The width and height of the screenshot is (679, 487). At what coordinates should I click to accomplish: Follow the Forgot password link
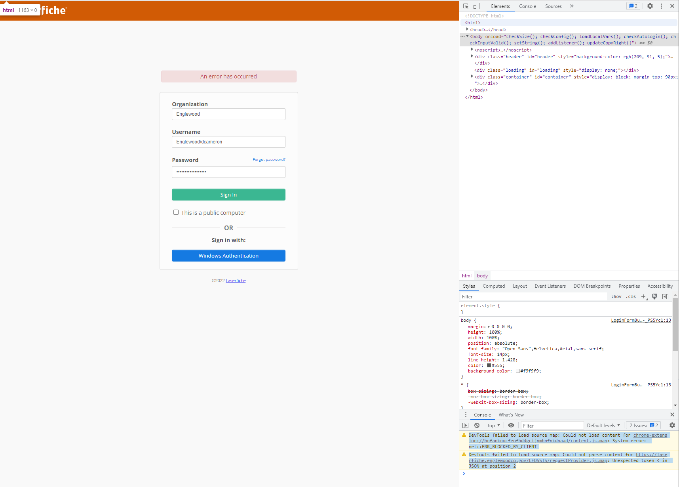tap(269, 160)
